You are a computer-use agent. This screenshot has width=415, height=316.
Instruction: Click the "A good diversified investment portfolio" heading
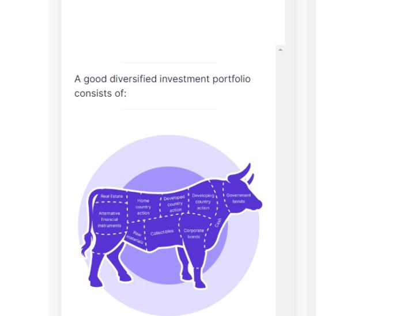pos(163,79)
